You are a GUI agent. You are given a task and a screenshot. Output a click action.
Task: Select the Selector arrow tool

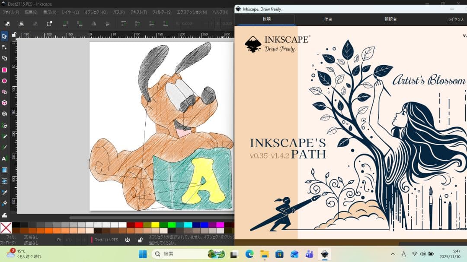tap(4, 36)
